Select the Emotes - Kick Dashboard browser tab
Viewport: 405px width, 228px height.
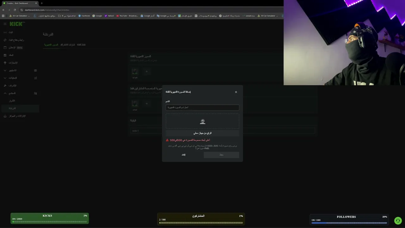point(20,3)
